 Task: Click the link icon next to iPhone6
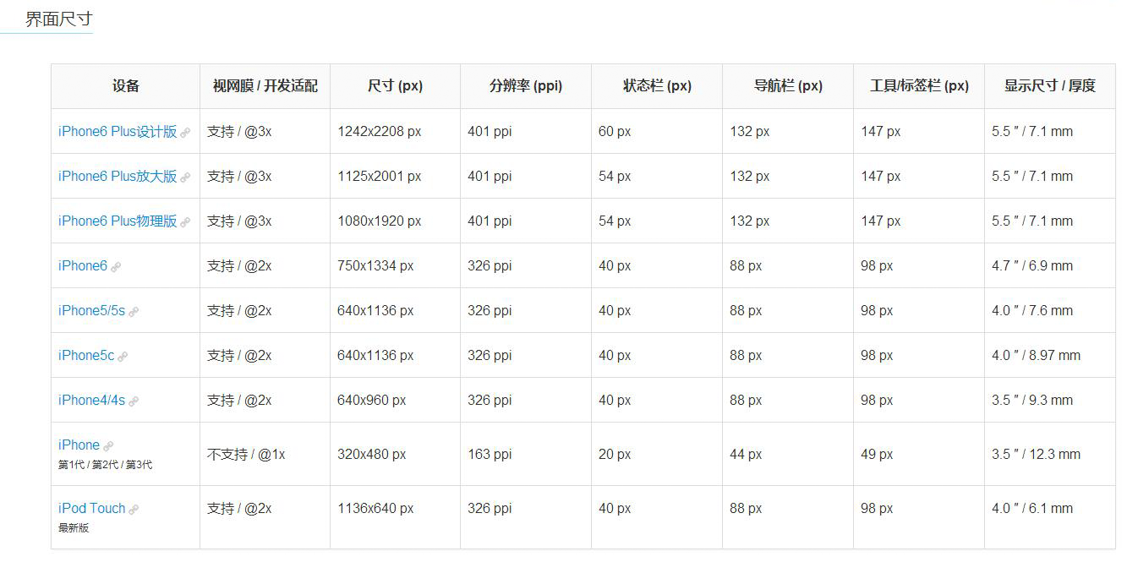pos(116,267)
